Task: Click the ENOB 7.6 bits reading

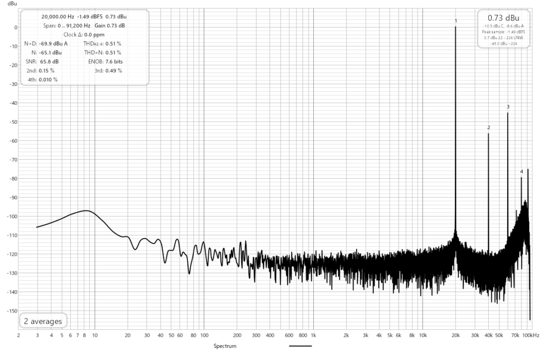Action: (114, 61)
